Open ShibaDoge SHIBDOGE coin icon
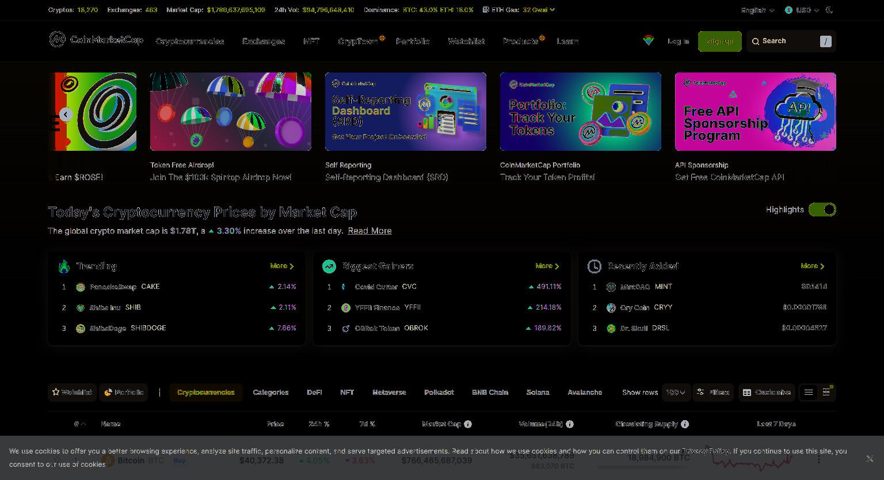884x480 pixels. coord(81,329)
